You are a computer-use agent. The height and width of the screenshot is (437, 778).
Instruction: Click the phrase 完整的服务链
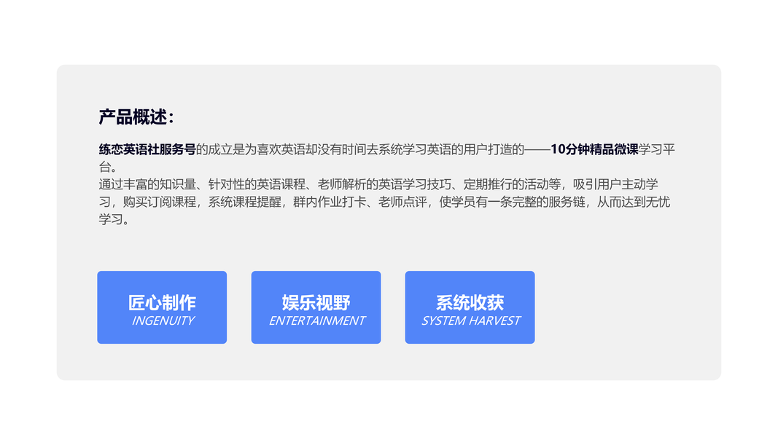tap(548, 202)
